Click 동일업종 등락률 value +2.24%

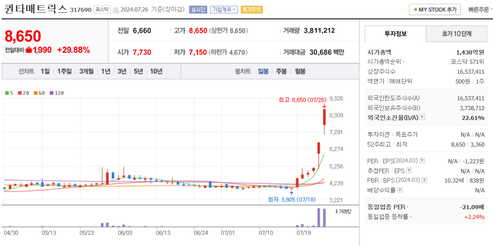point(474,217)
